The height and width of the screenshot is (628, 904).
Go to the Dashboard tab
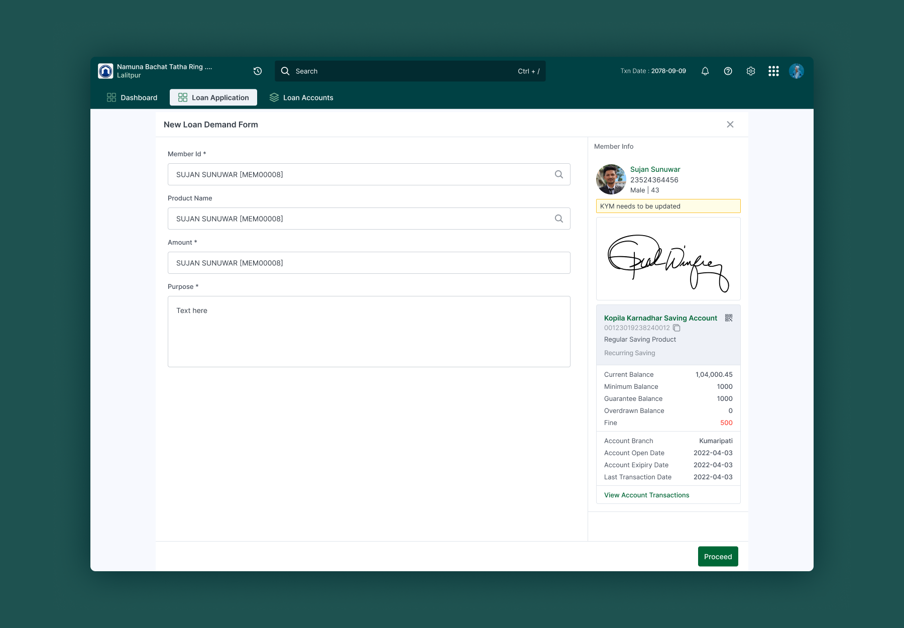point(132,97)
